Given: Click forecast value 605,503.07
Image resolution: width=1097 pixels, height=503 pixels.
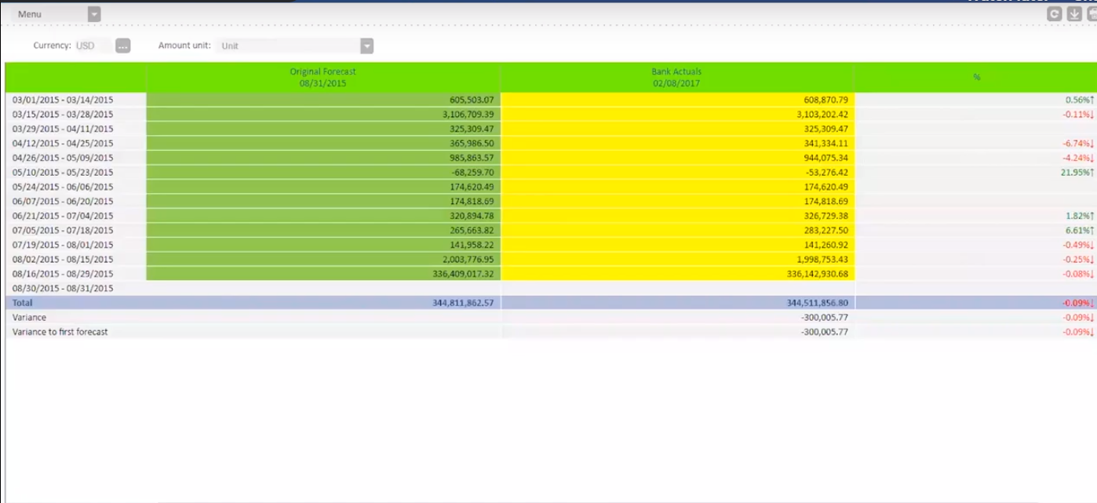Looking at the screenshot, I should 472,100.
